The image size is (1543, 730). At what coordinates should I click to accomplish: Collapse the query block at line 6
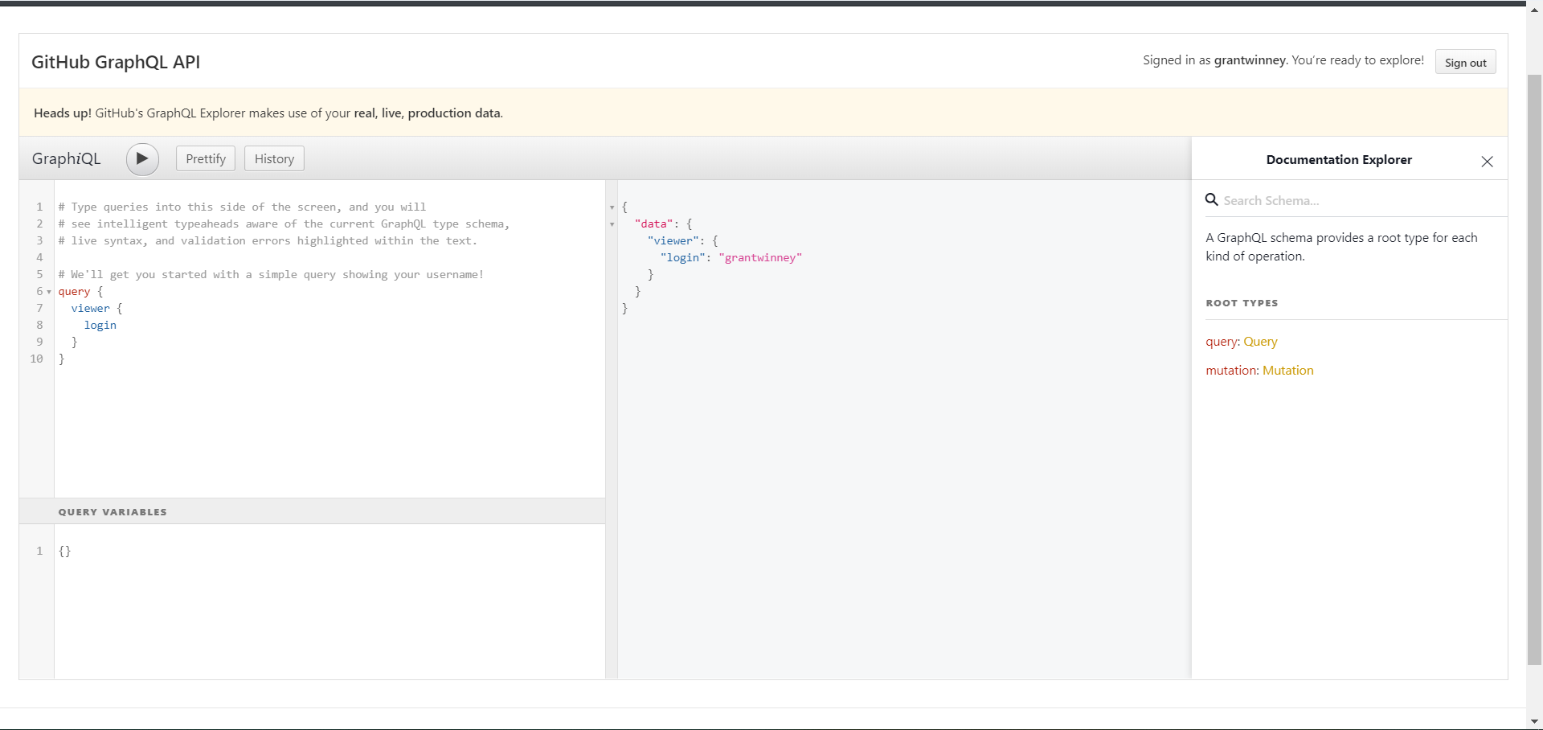(x=49, y=292)
